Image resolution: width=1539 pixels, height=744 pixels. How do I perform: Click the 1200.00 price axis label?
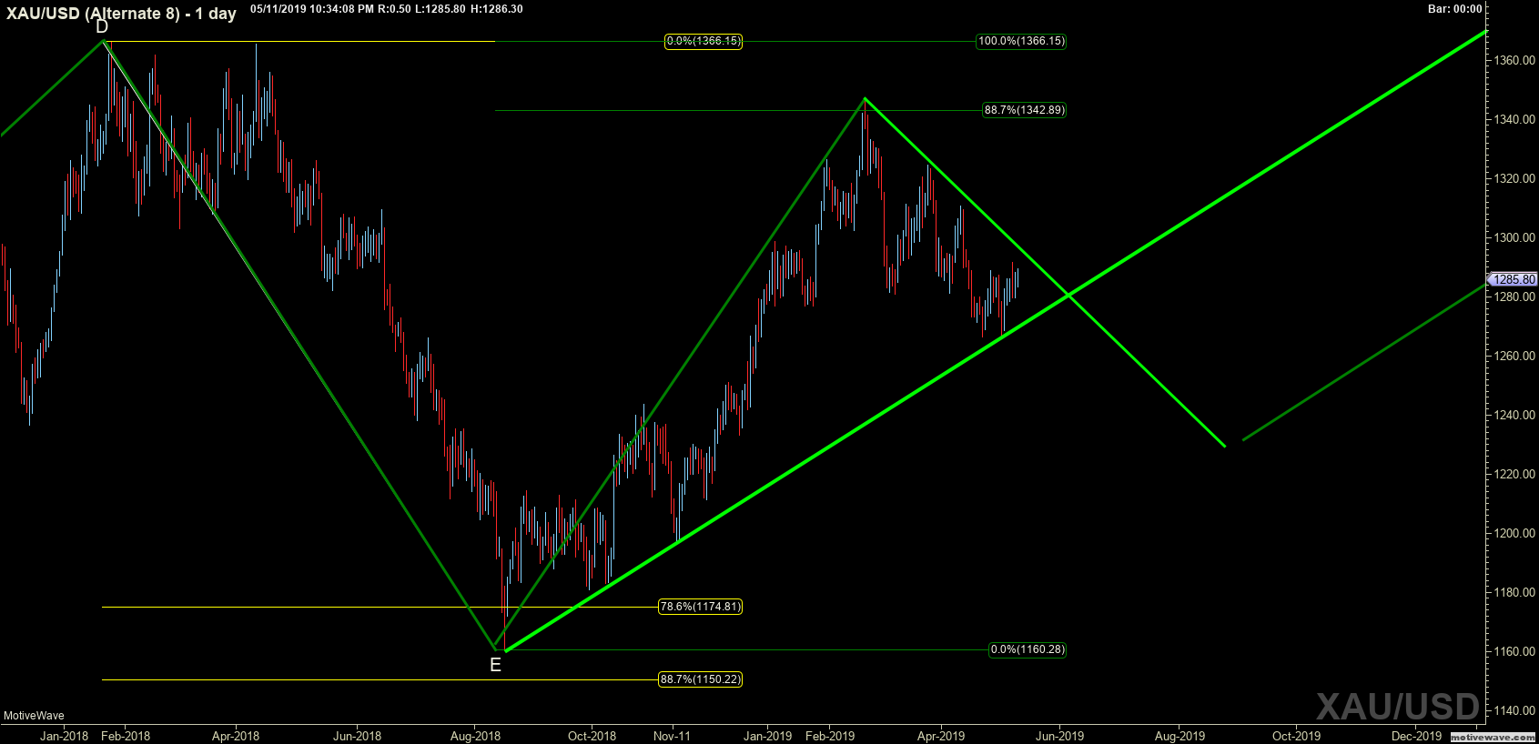1514,533
